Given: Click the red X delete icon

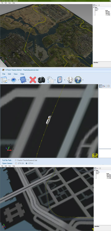Looking at the screenshot, I should pos(33,80).
